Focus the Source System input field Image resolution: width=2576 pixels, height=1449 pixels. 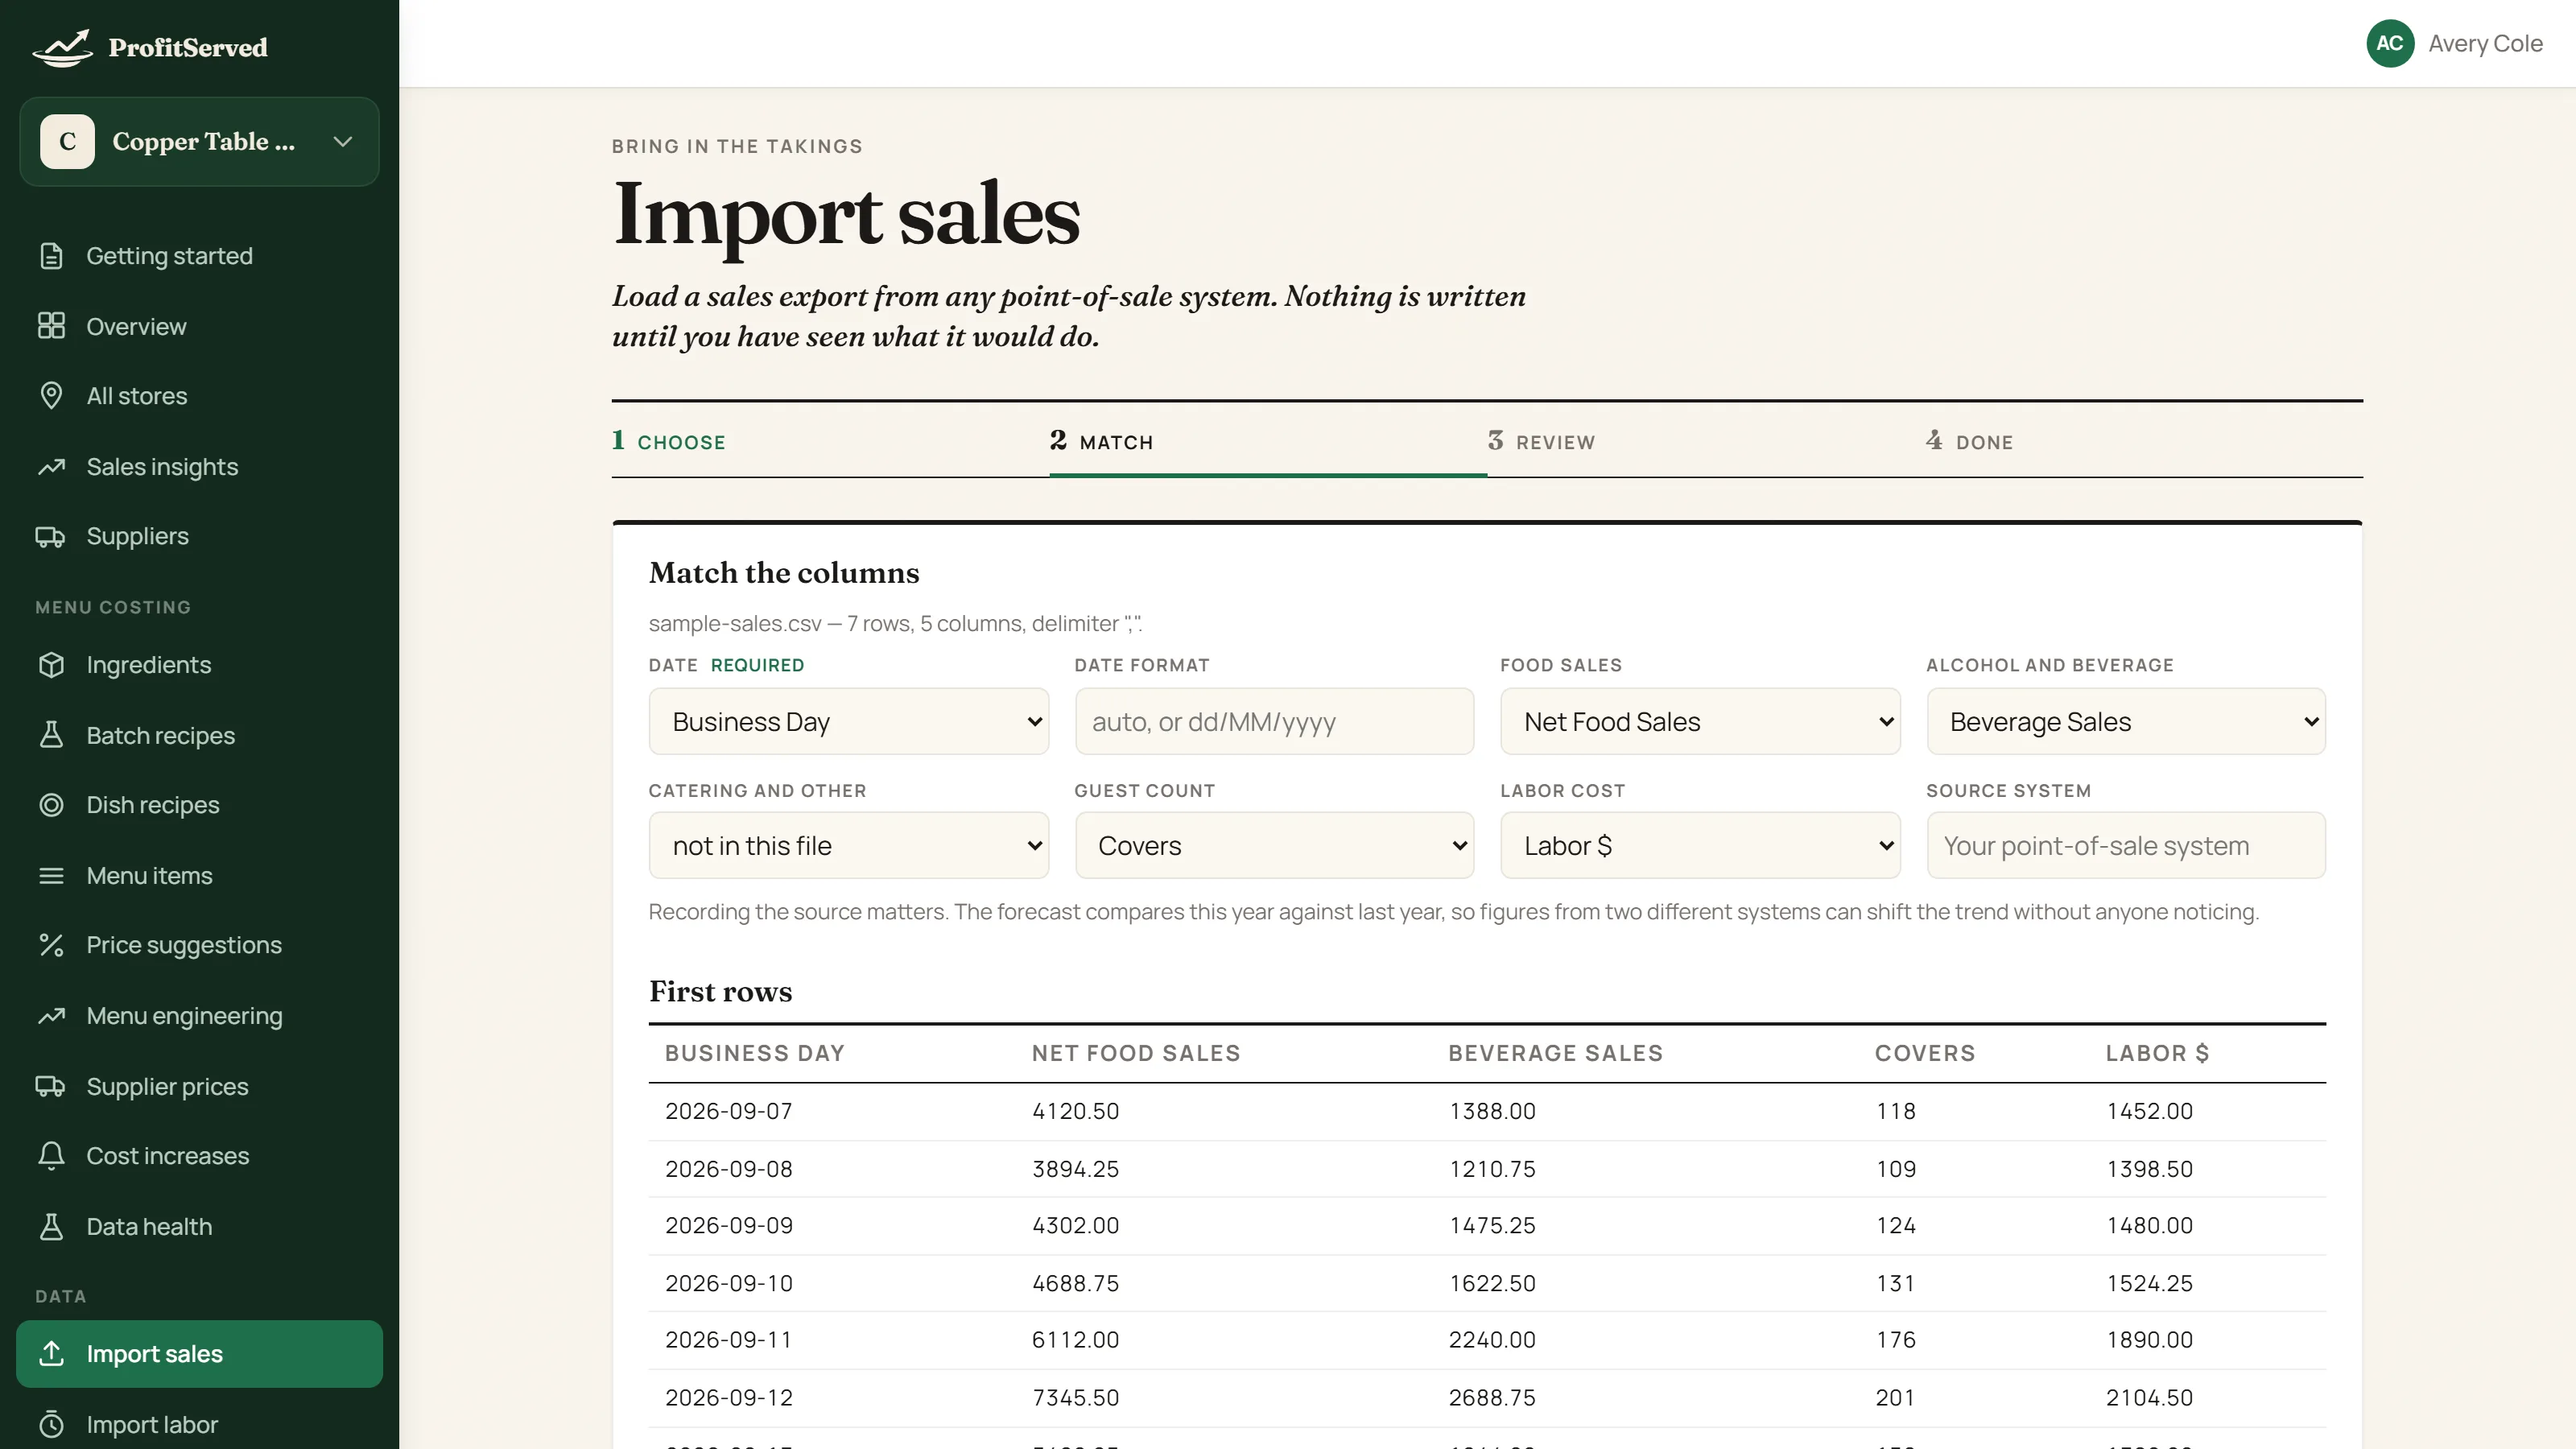pos(2126,846)
